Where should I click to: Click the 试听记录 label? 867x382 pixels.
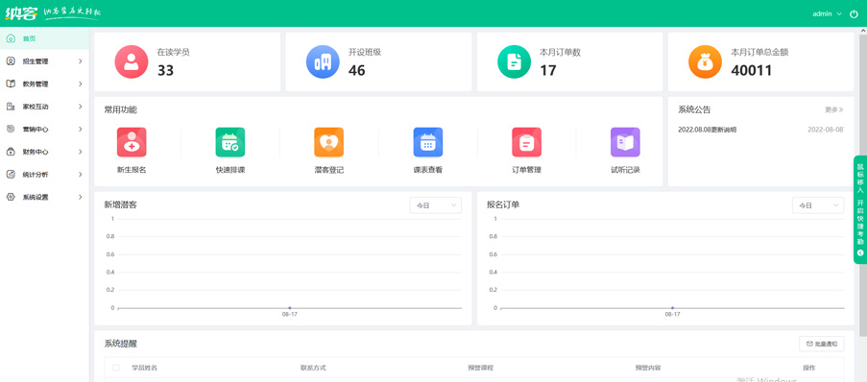625,170
